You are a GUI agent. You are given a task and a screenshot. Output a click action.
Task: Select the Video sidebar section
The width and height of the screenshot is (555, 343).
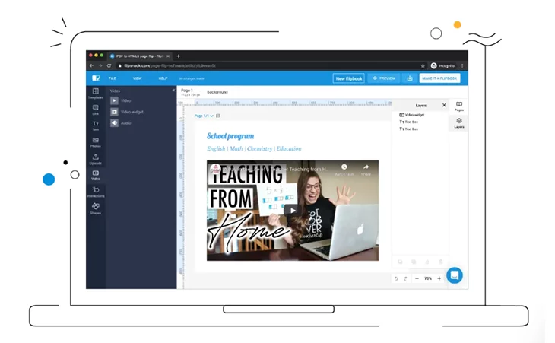96,175
